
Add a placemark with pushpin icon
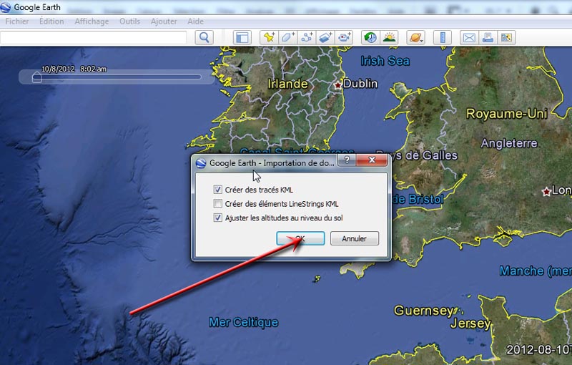point(269,38)
